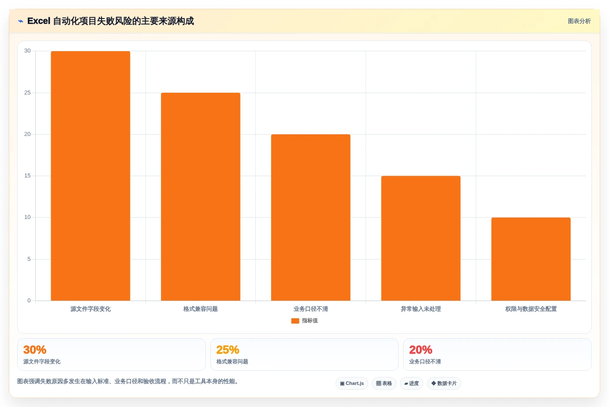
Task: Click the 权限与数据安全配置 bar
Action: (531, 259)
